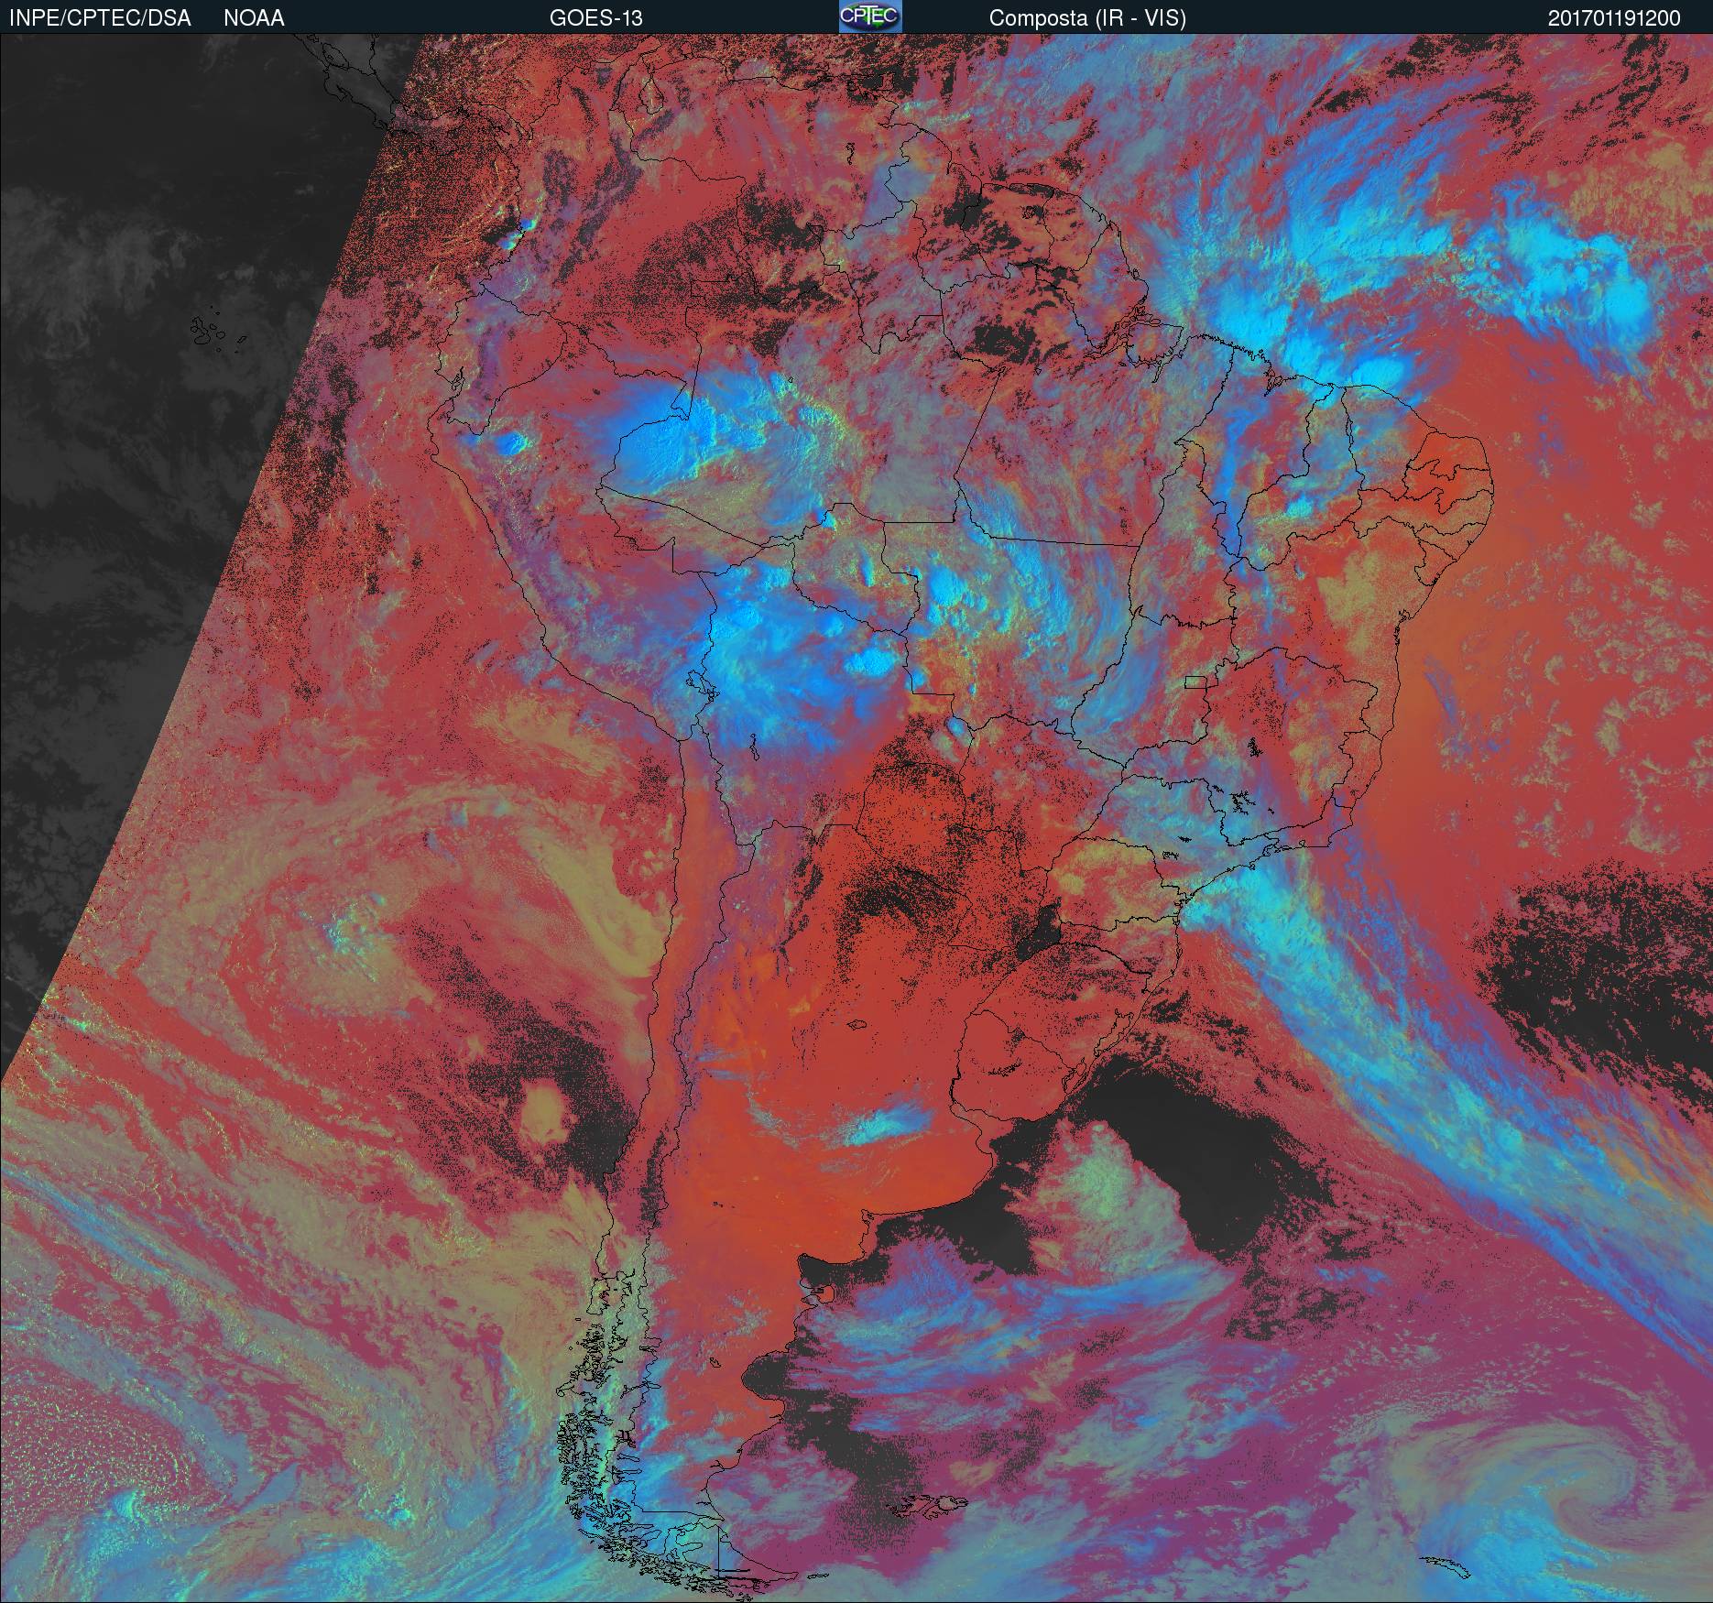Click the CPTEC logo in header

870,16
